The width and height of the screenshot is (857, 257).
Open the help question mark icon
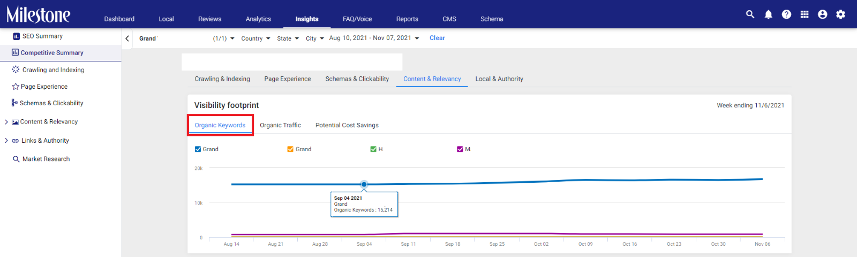(x=786, y=14)
